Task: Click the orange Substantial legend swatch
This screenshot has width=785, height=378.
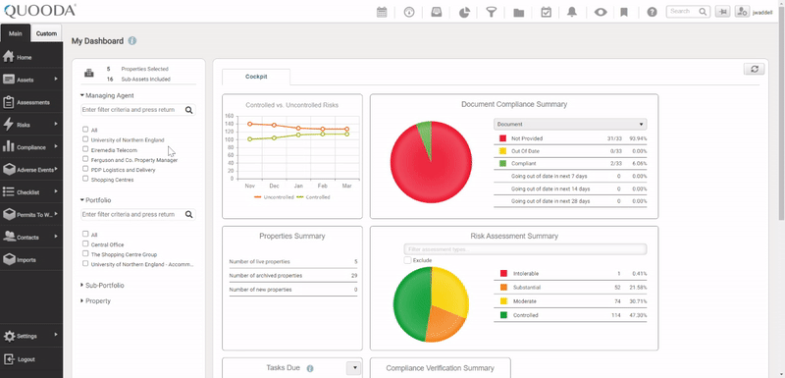Action: click(x=503, y=288)
